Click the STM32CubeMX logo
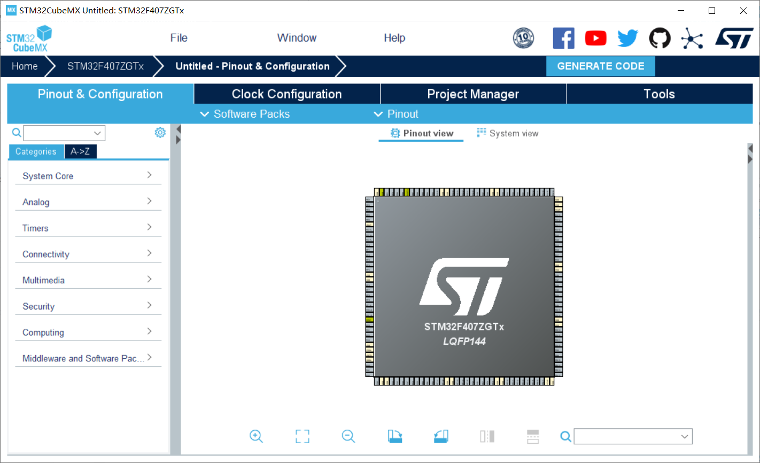This screenshot has width=760, height=463. coord(29,38)
